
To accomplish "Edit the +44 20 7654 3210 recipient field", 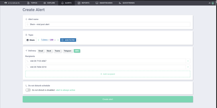I will coord(106,67).
